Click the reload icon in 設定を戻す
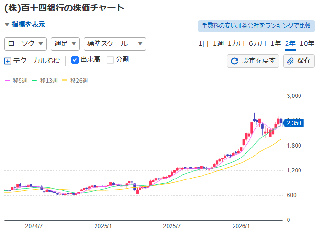320x232 pixels. 235,61
